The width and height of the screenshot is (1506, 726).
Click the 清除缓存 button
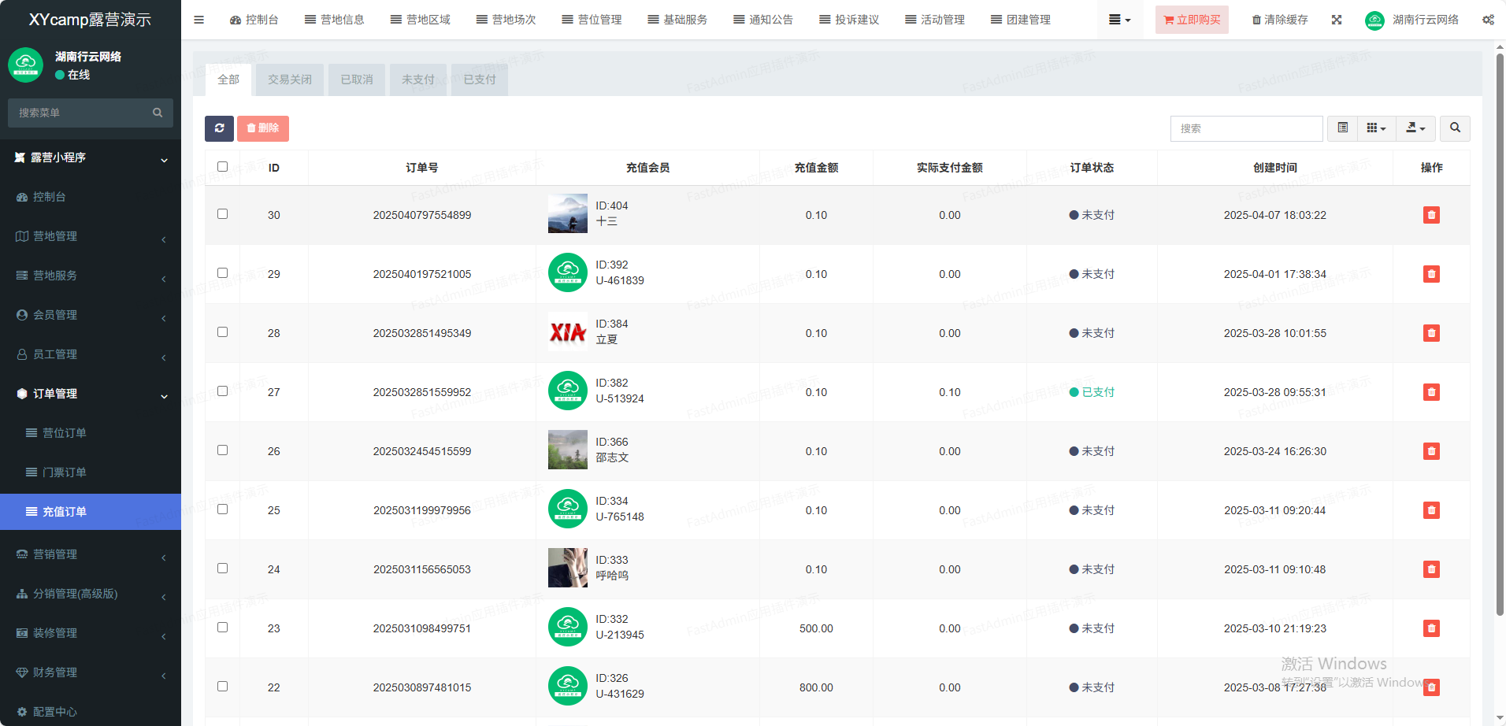click(x=1280, y=20)
